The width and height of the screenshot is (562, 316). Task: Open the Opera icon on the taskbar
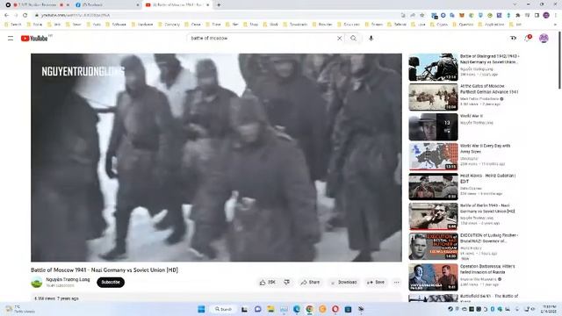[x=335, y=309]
